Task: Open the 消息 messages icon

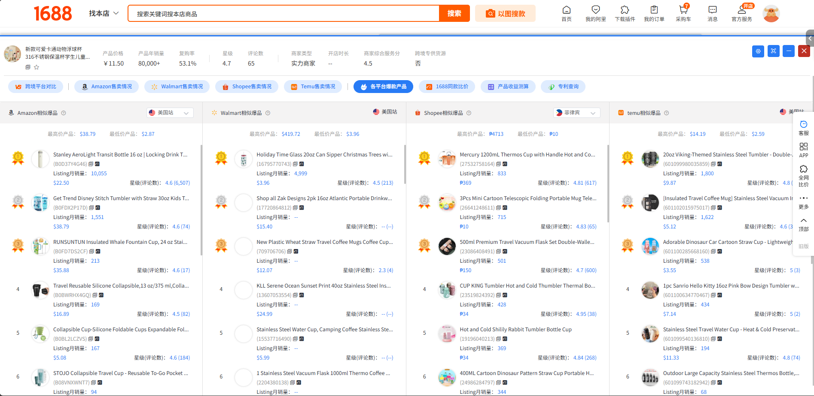Action: 712,13
